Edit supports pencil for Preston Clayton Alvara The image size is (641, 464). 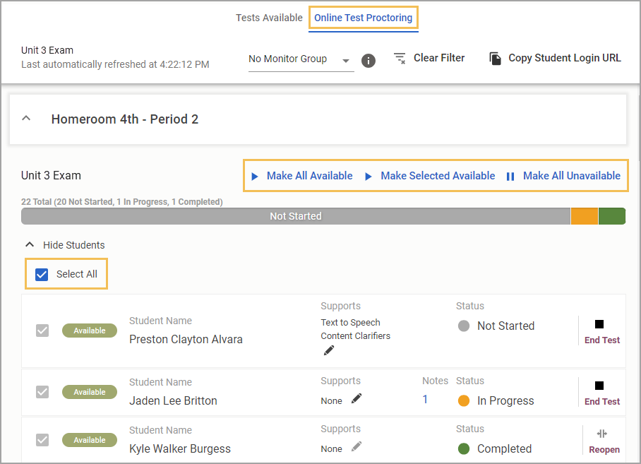329,350
